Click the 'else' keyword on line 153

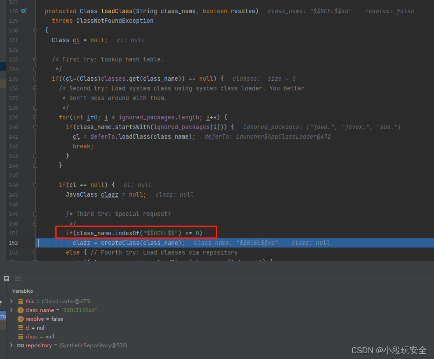[x=73, y=252]
